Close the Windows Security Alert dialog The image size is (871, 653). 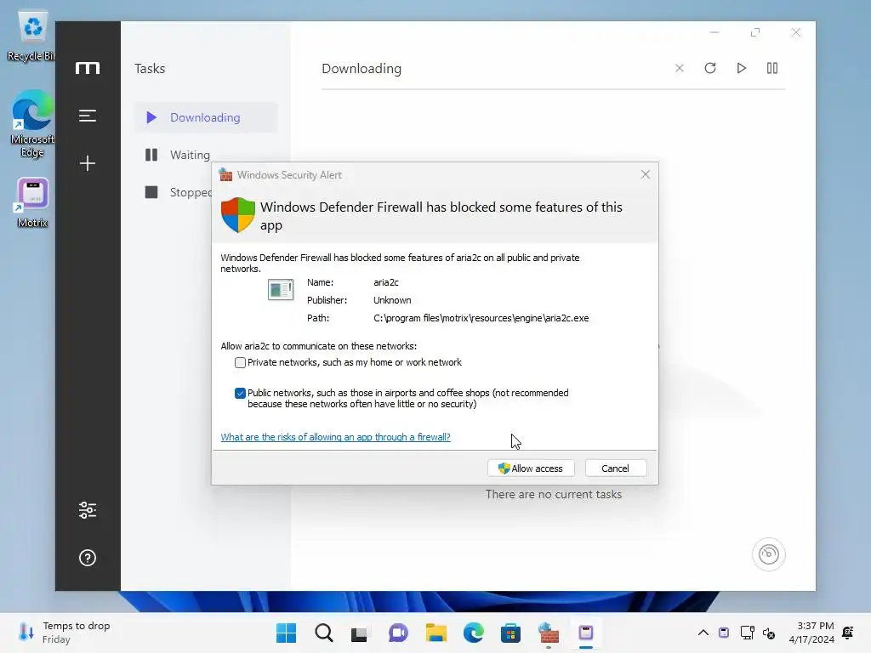pos(645,175)
